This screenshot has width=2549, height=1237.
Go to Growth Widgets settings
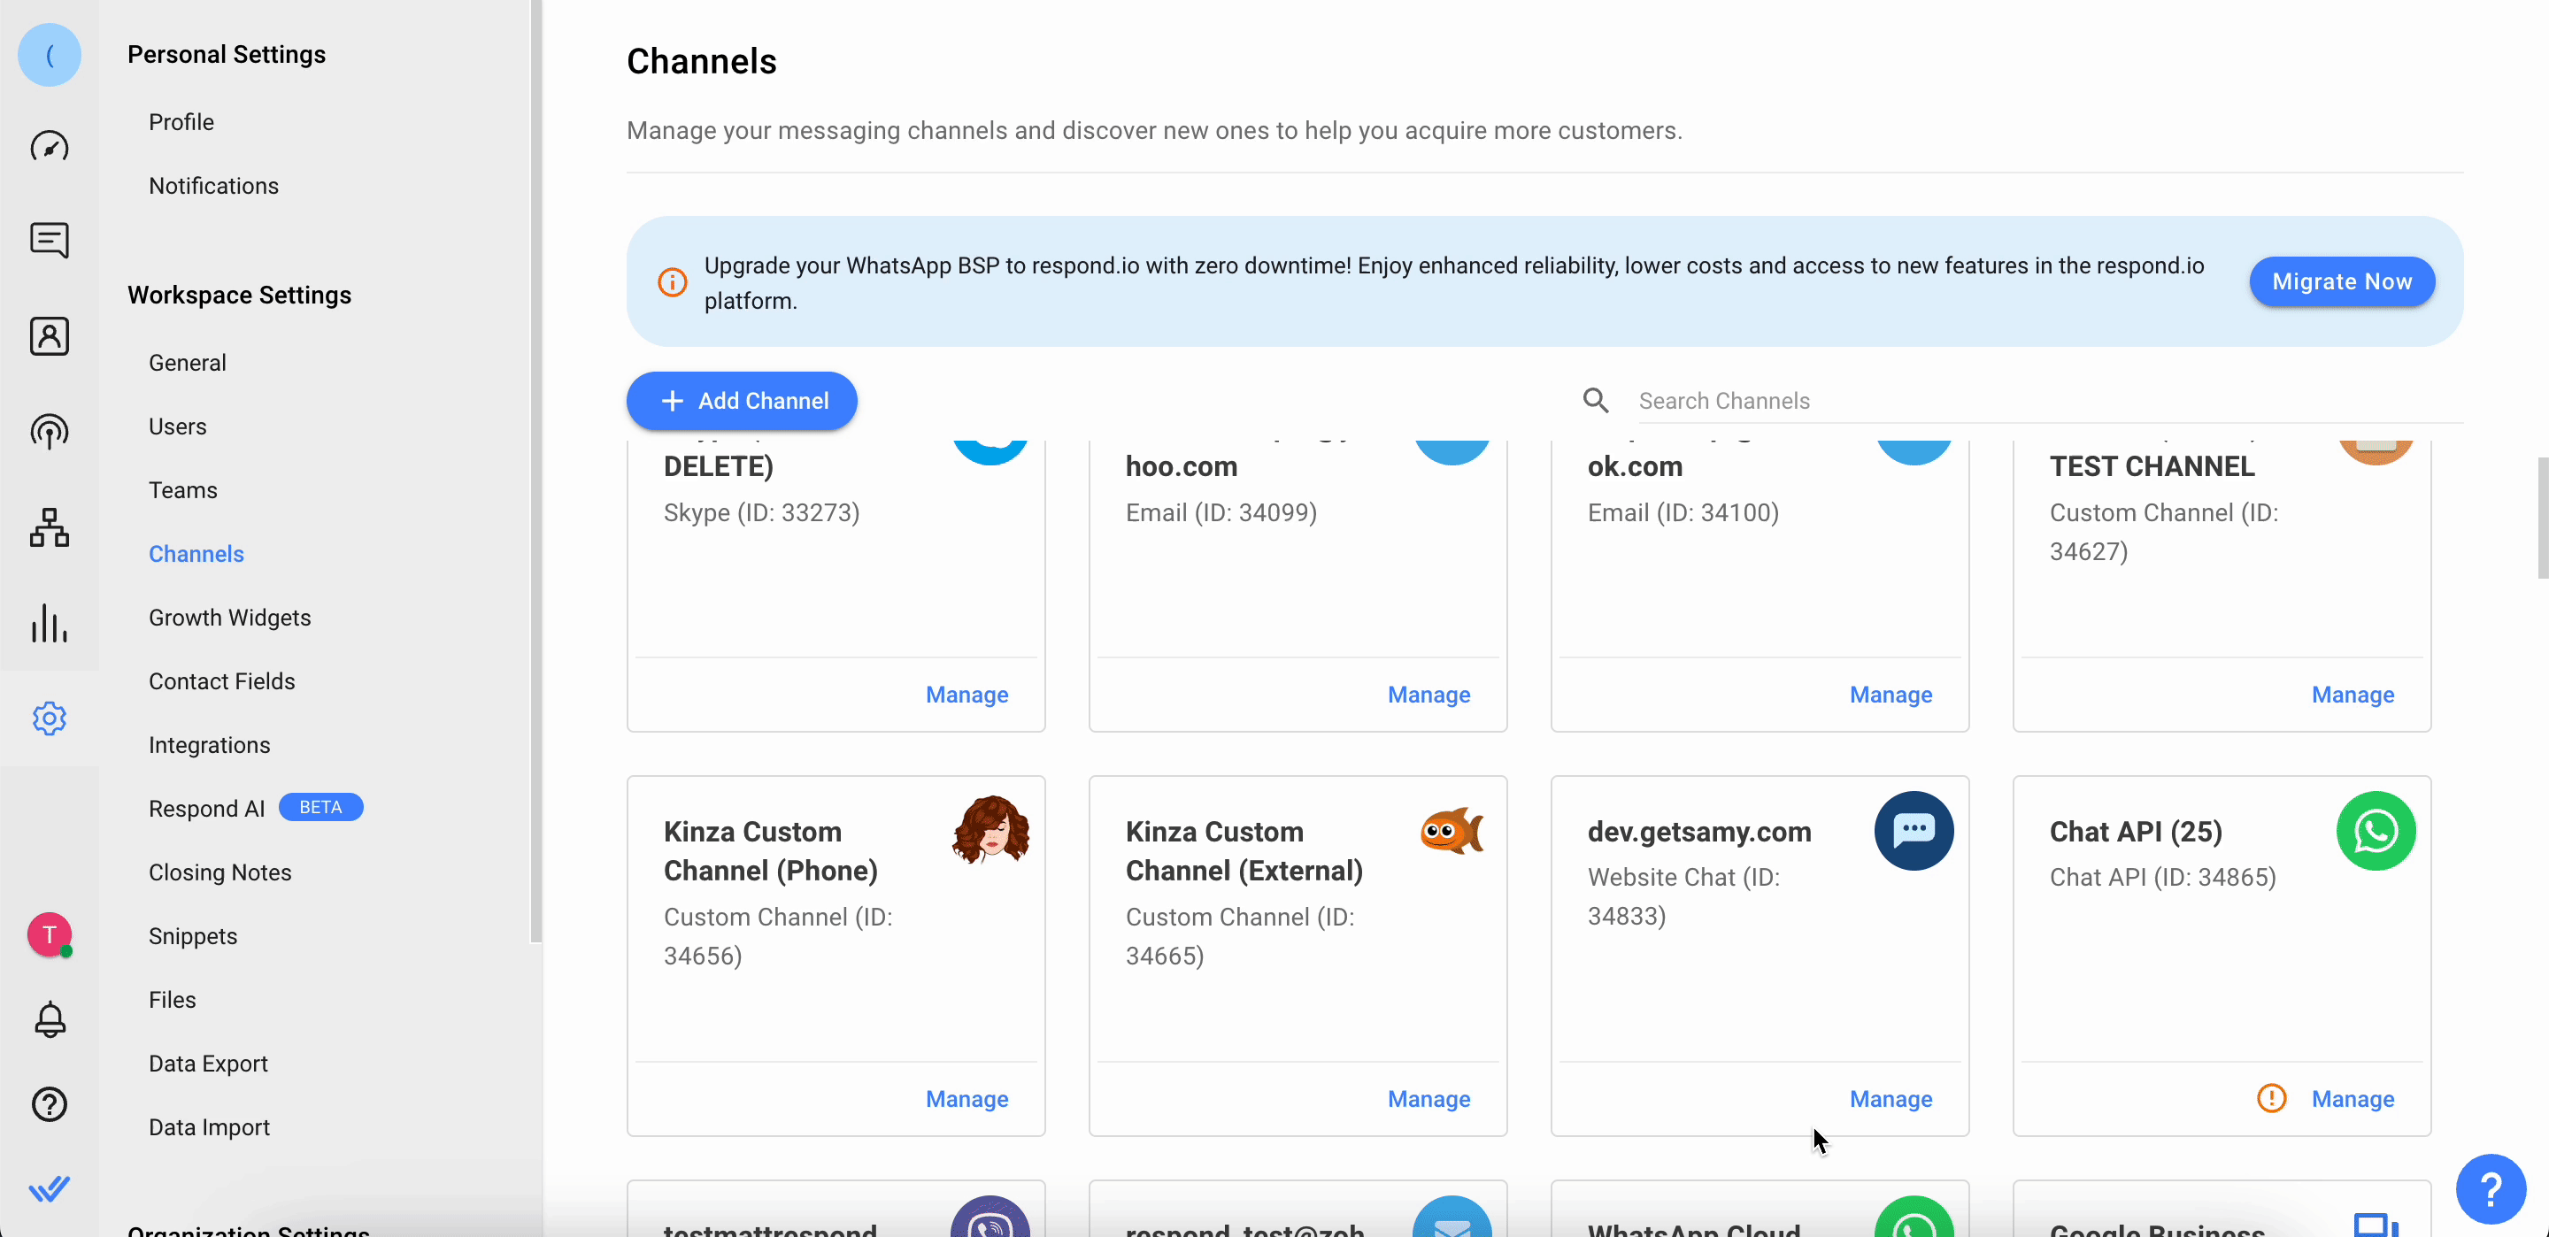point(229,618)
